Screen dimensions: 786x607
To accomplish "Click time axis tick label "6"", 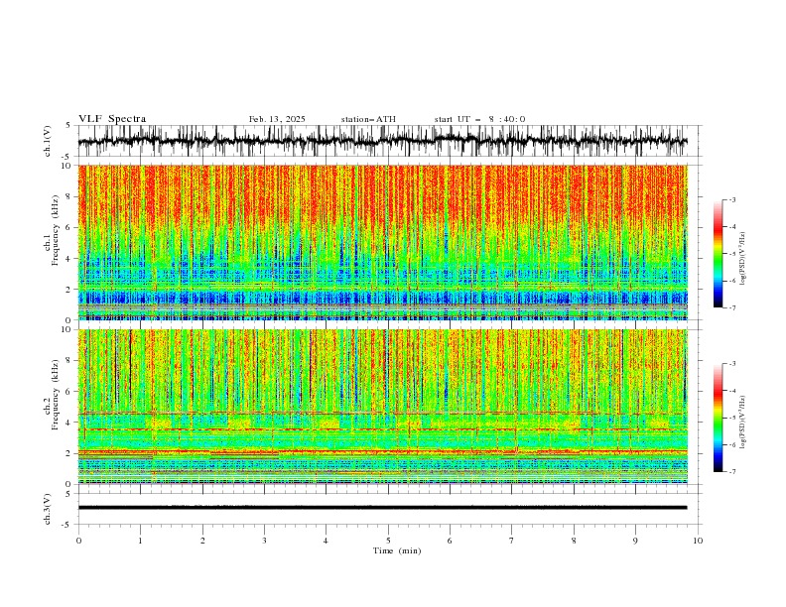I will pos(450,541).
